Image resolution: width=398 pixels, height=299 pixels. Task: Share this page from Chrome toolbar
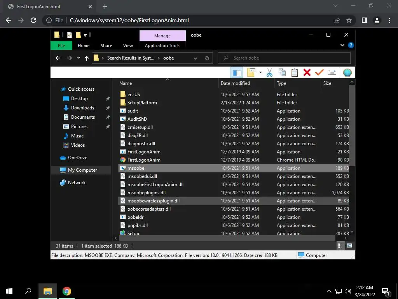337,20
